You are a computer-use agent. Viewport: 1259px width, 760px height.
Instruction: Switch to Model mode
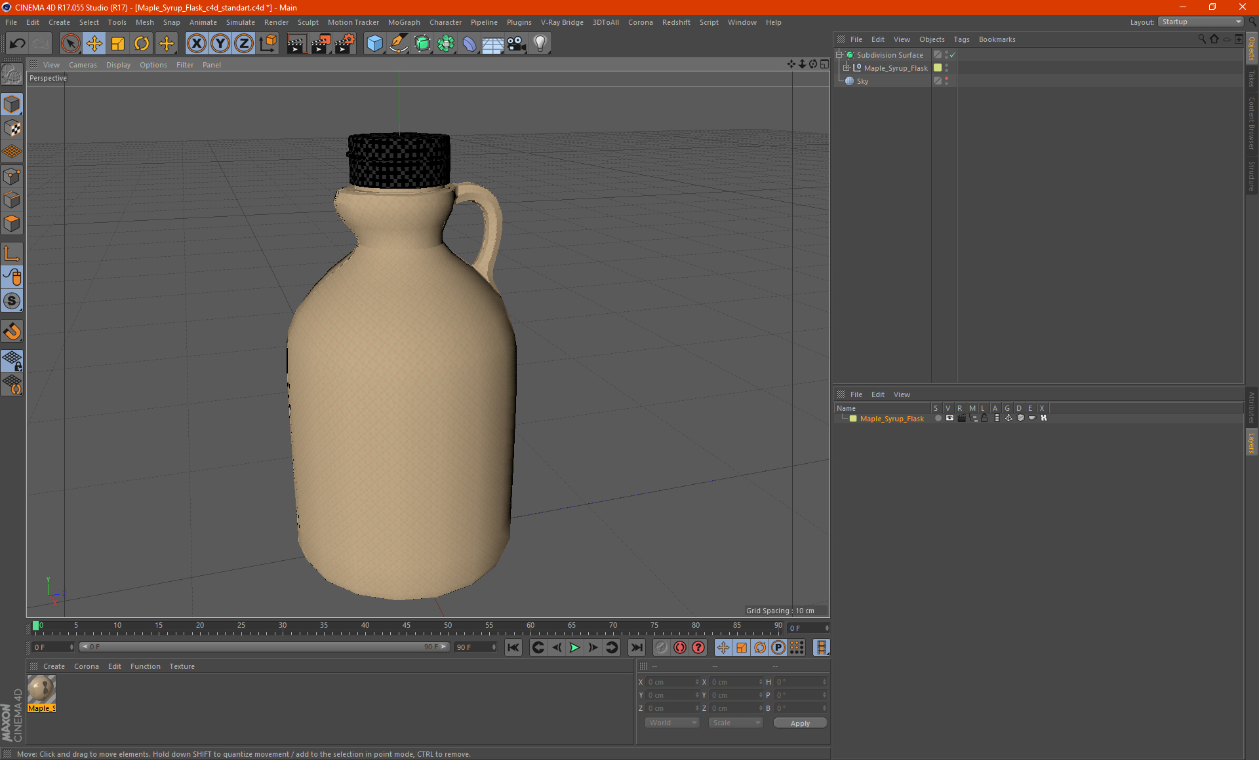pyautogui.click(x=12, y=105)
